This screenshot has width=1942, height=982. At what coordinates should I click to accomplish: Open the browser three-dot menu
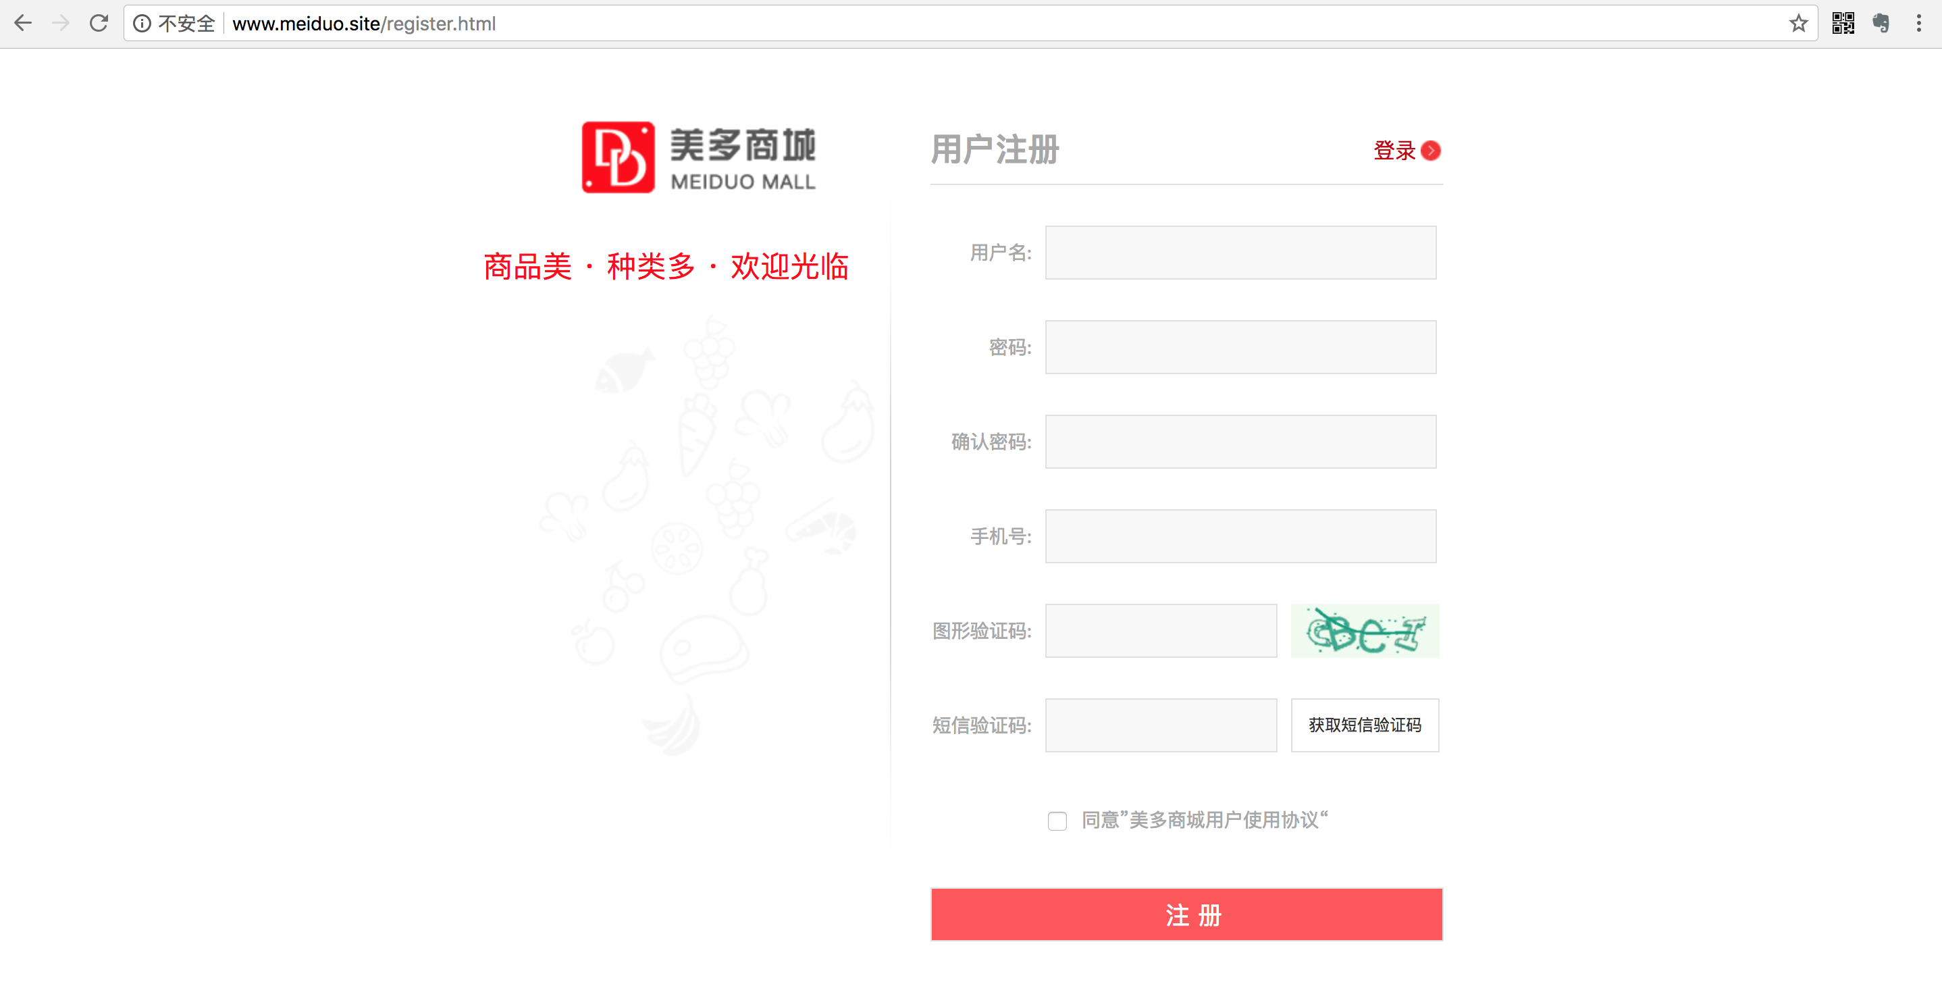(1918, 24)
